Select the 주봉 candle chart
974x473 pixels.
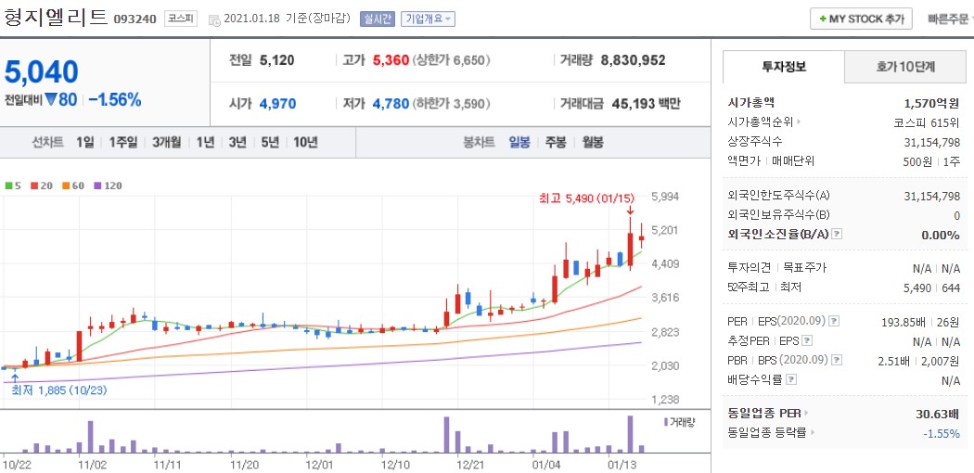556,142
